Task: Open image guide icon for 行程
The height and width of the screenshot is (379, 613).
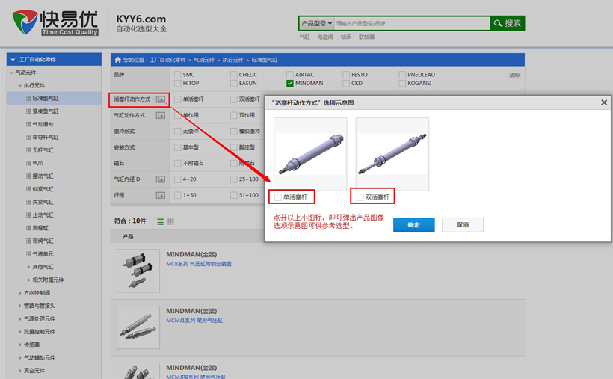Action: (x=160, y=195)
